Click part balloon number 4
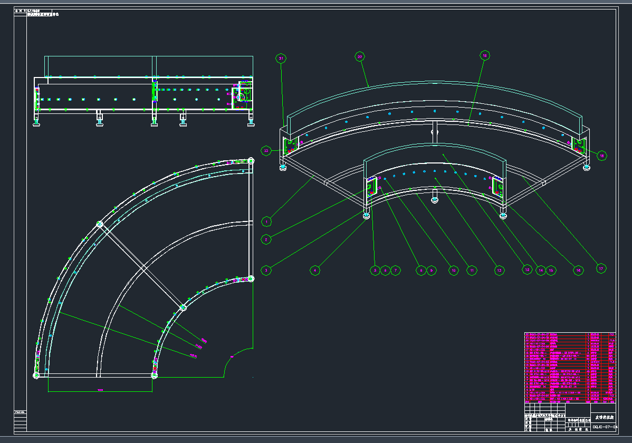This screenshot has width=632, height=443. click(315, 271)
